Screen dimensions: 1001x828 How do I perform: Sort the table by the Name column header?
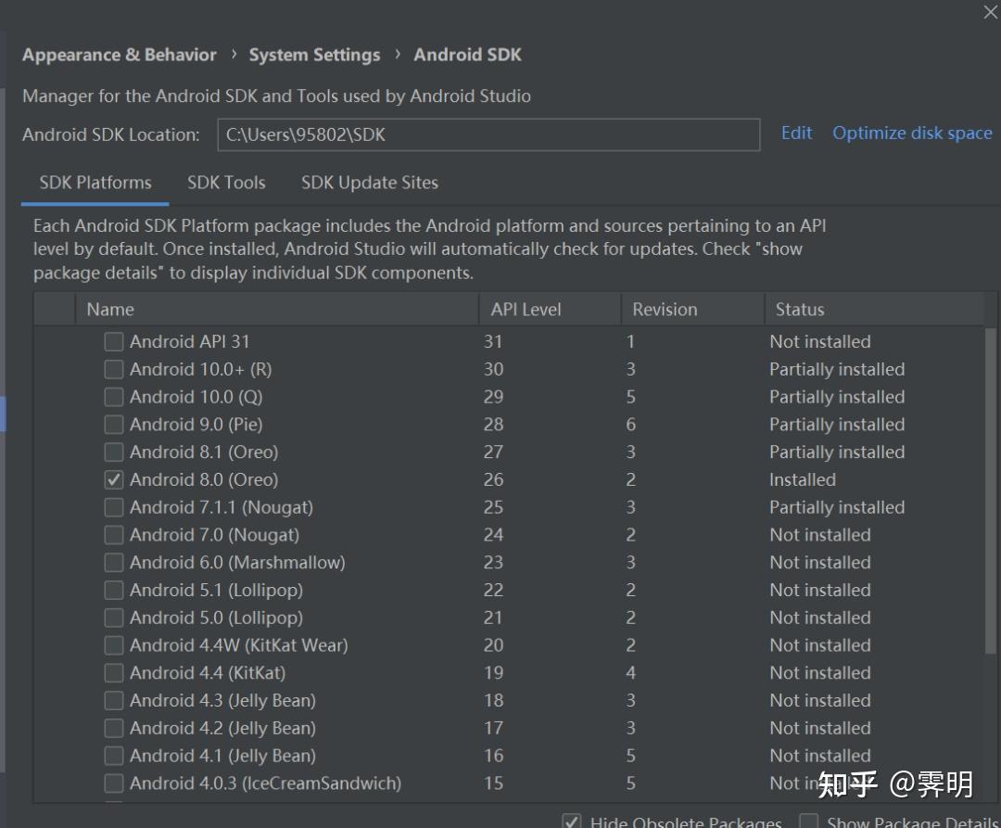click(277, 309)
